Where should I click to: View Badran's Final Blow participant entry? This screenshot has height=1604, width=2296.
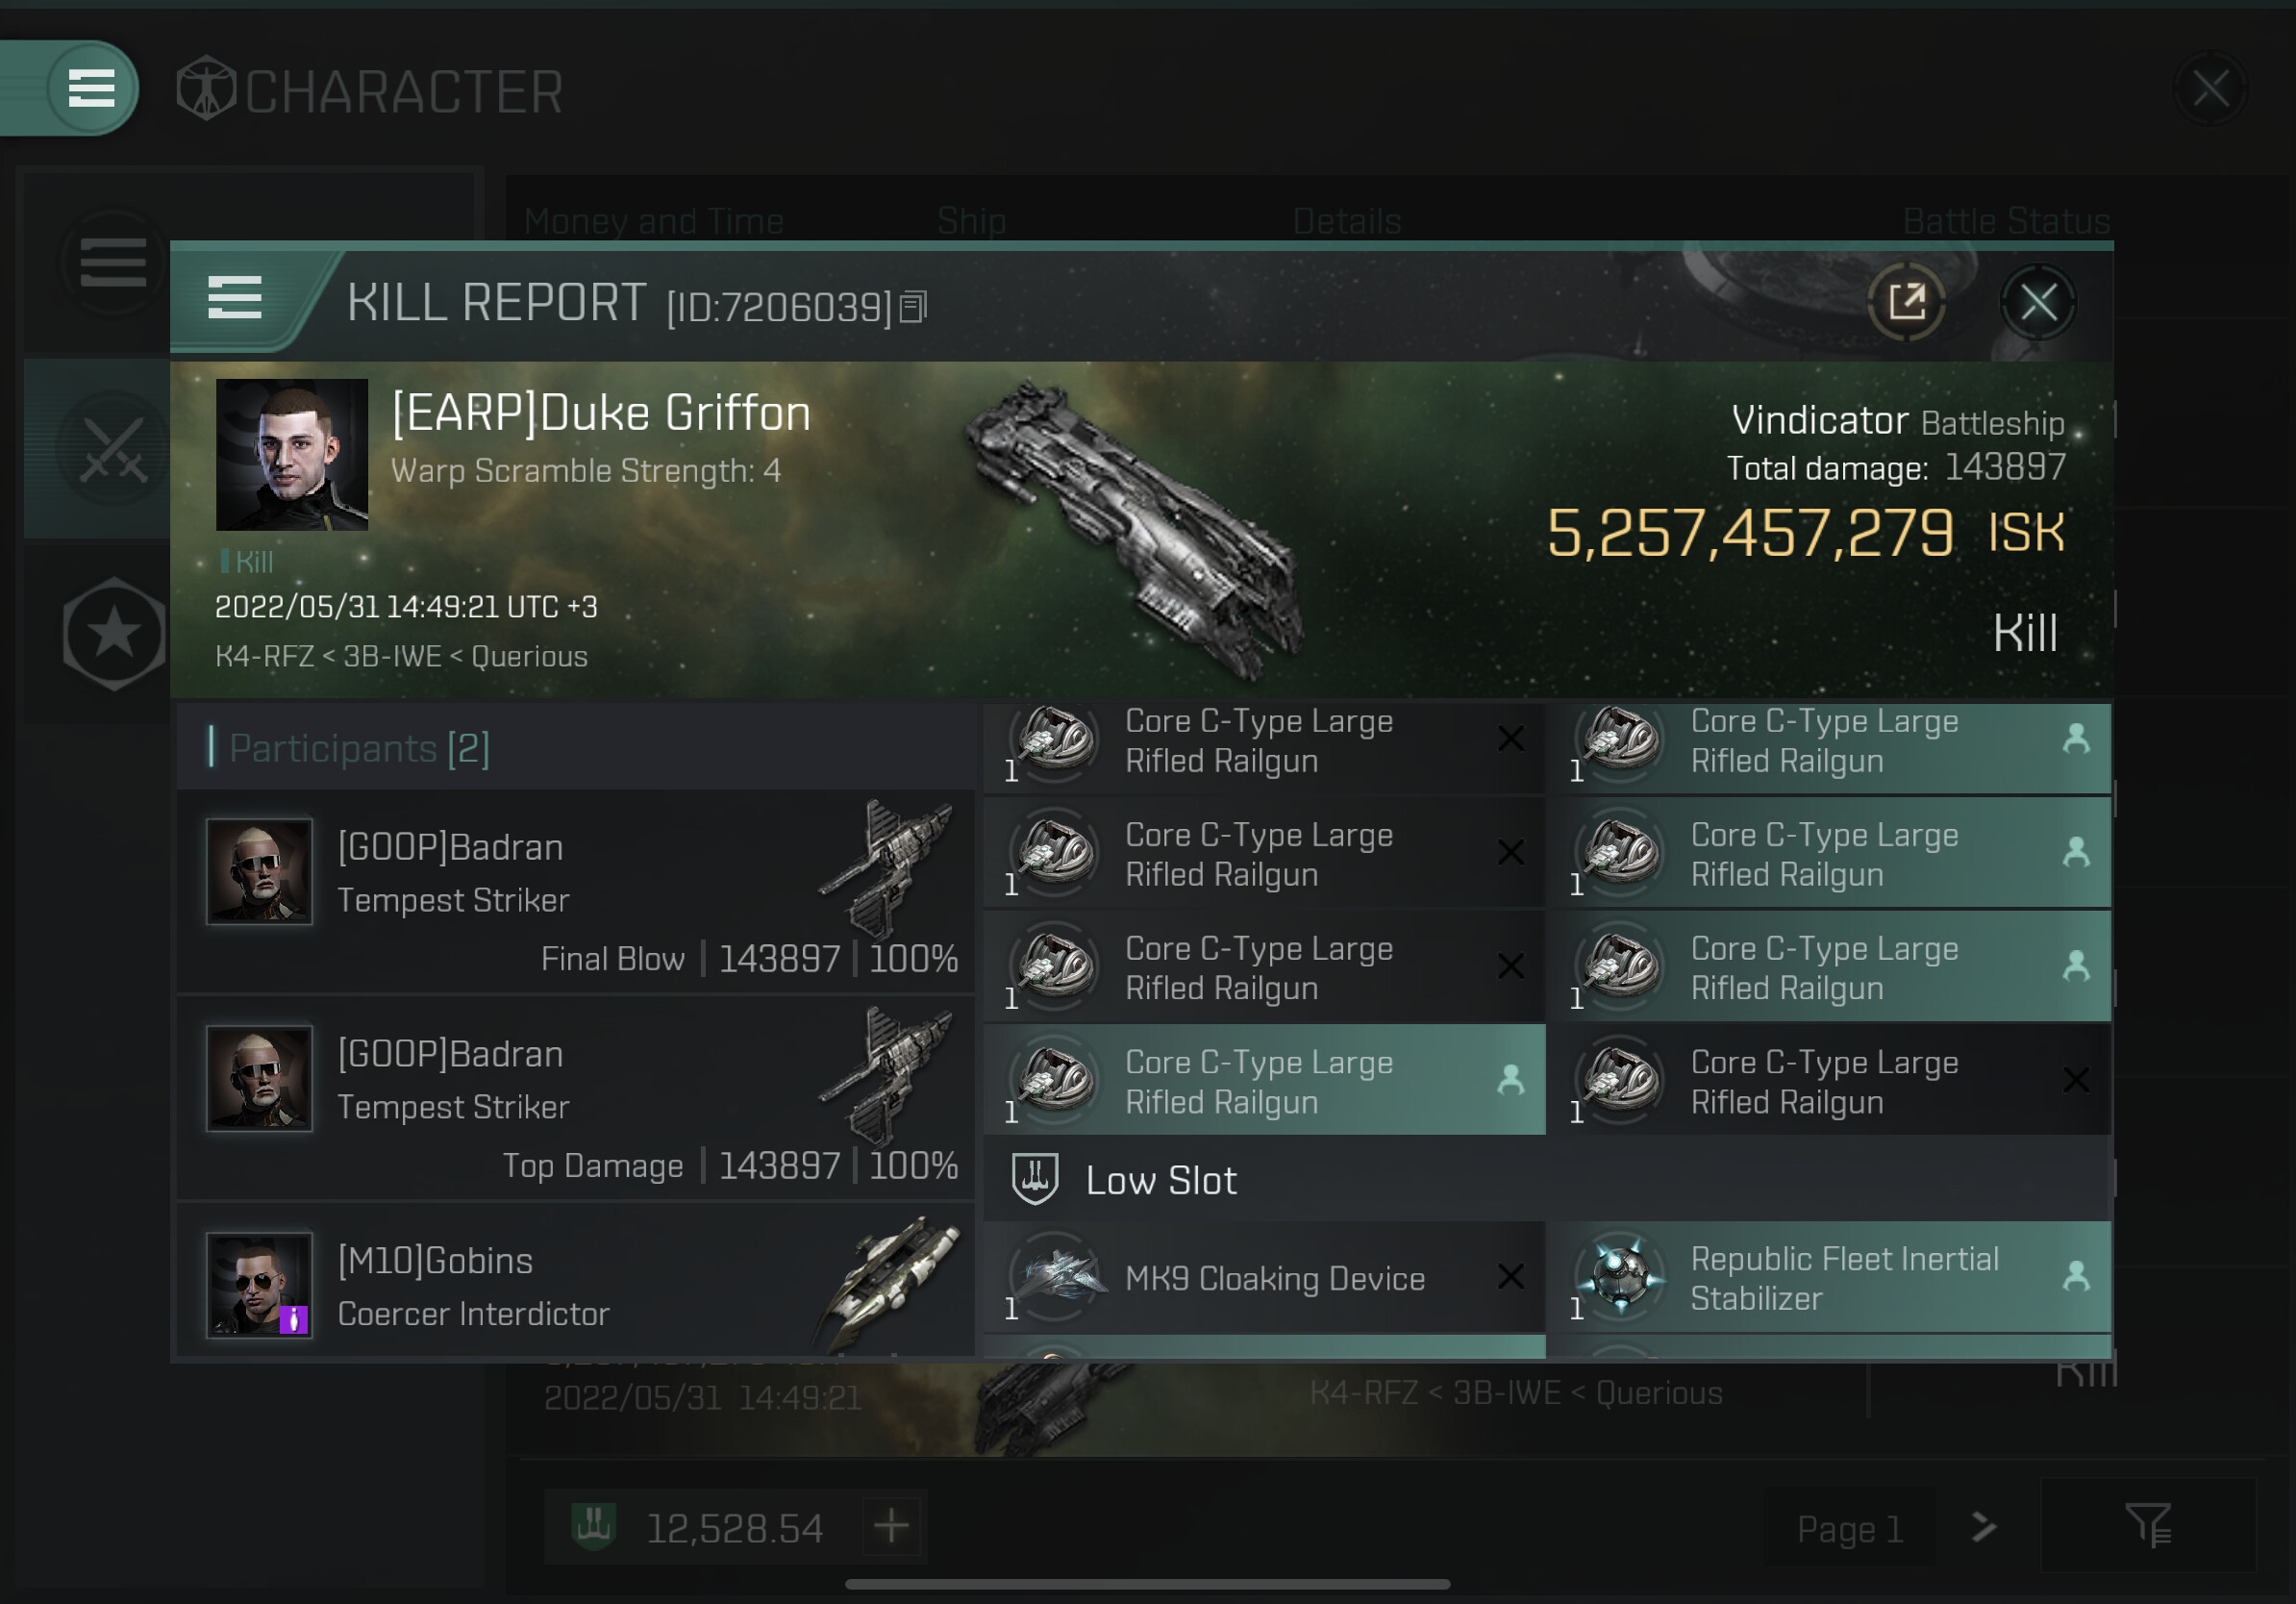pyautogui.click(x=576, y=891)
